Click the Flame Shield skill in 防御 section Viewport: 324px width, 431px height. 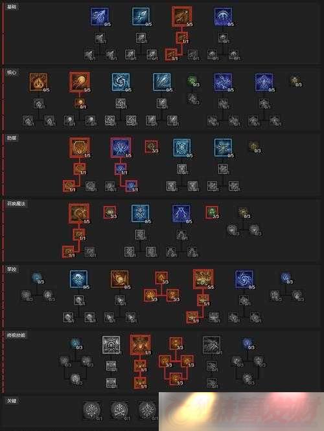[80, 148]
